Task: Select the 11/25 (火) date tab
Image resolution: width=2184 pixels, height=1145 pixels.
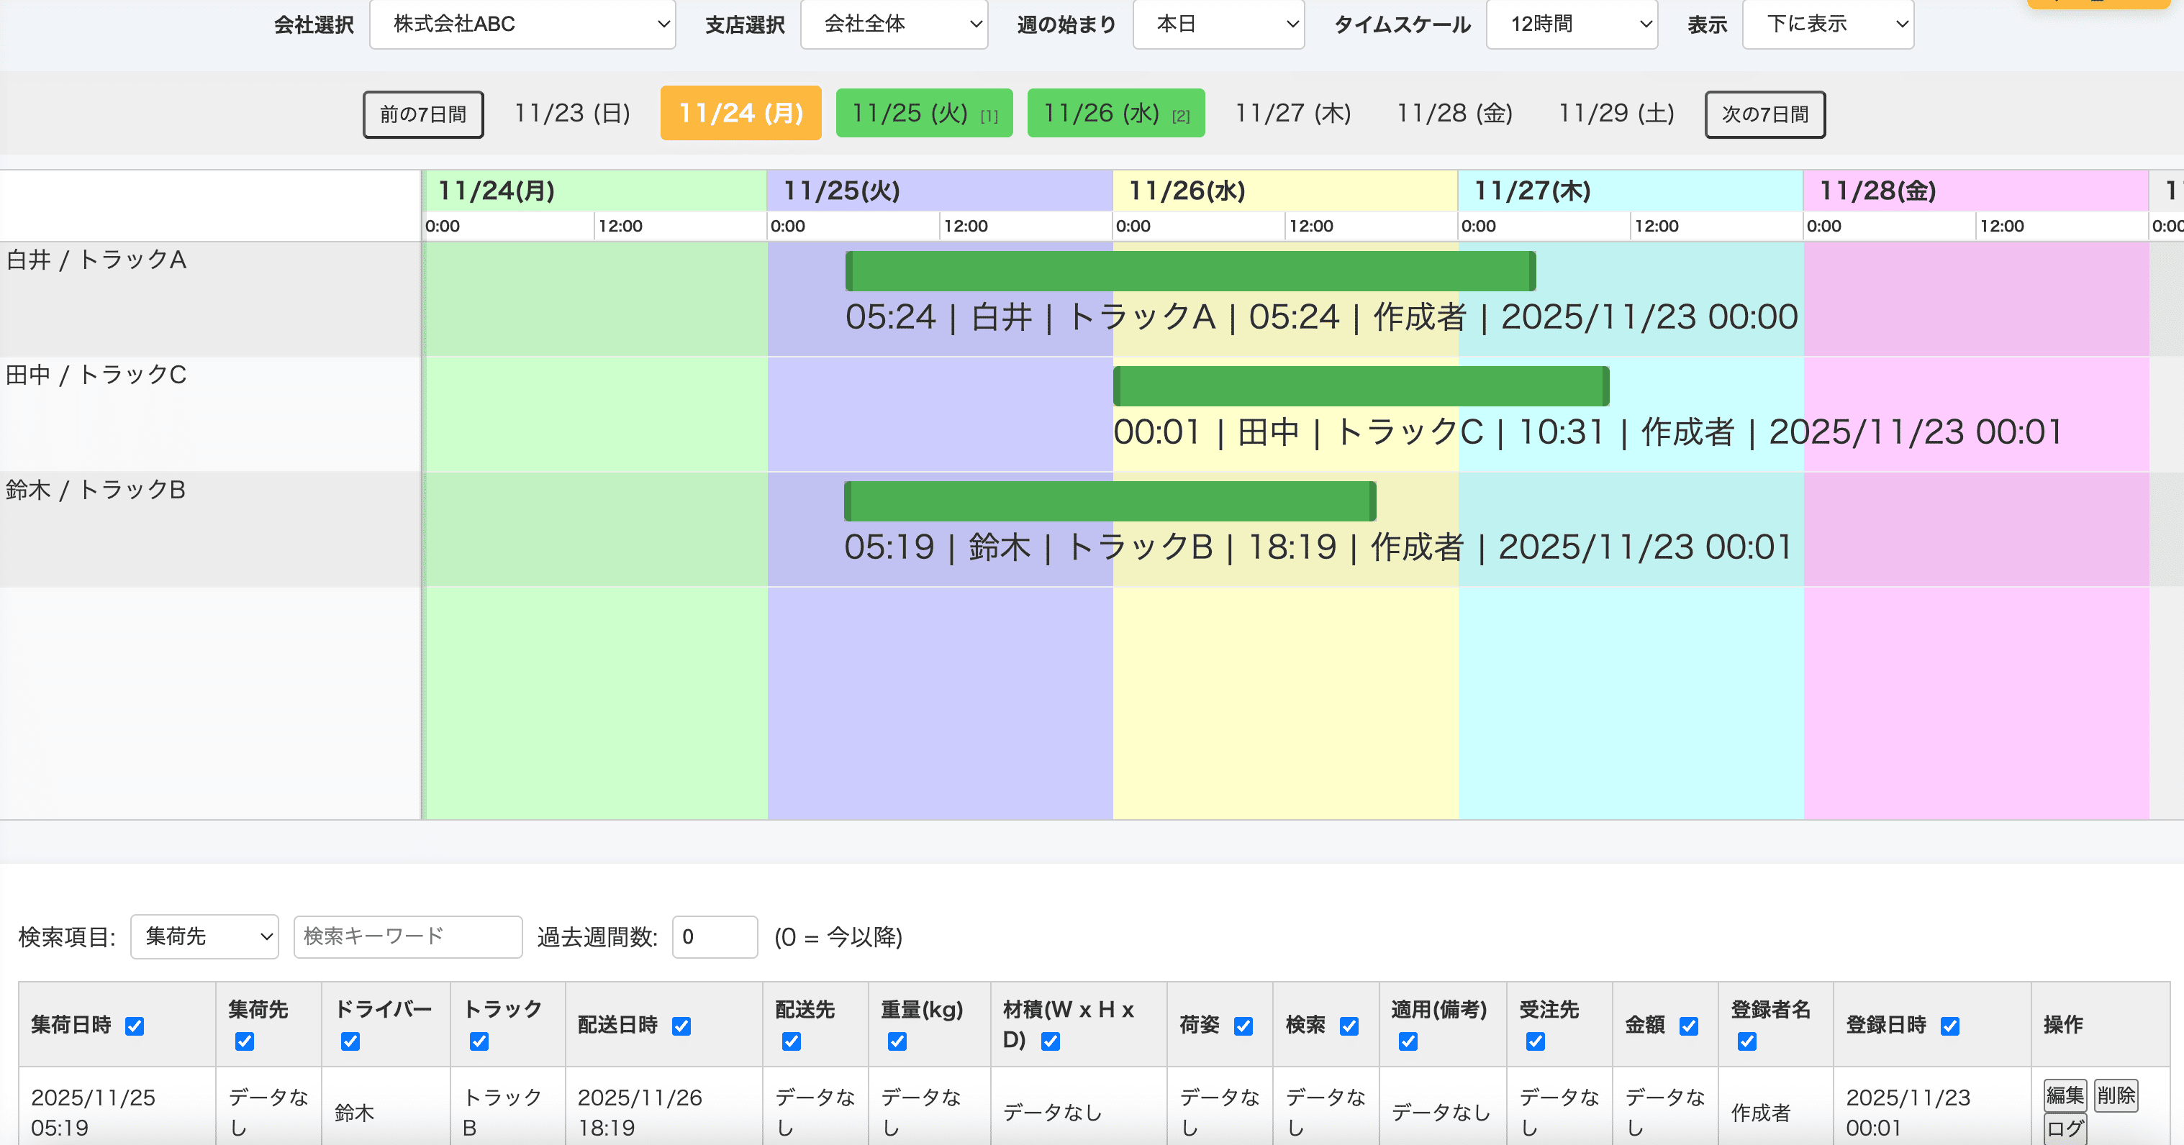Action: click(x=923, y=113)
